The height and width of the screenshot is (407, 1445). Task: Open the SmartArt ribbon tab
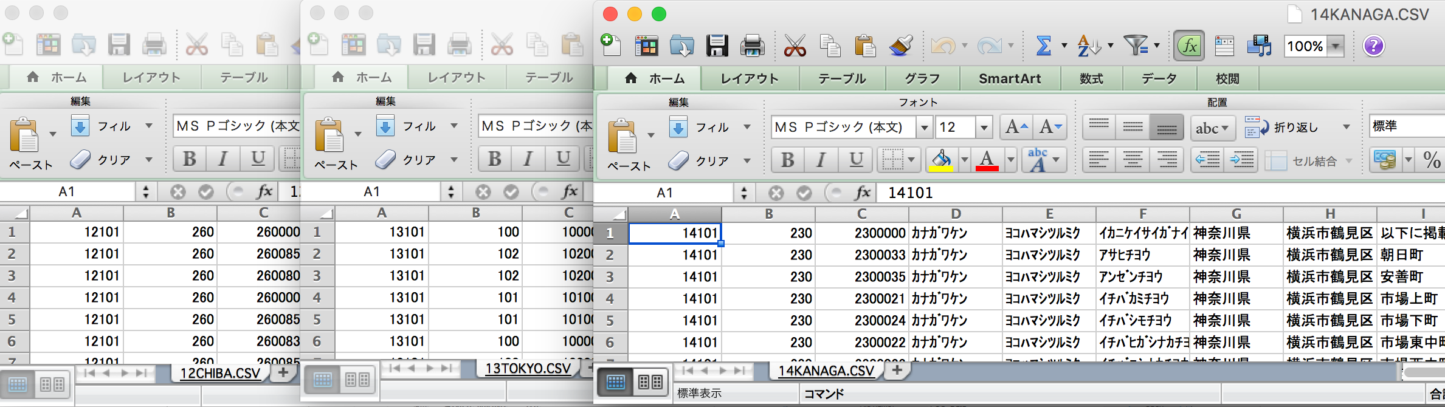[1010, 79]
